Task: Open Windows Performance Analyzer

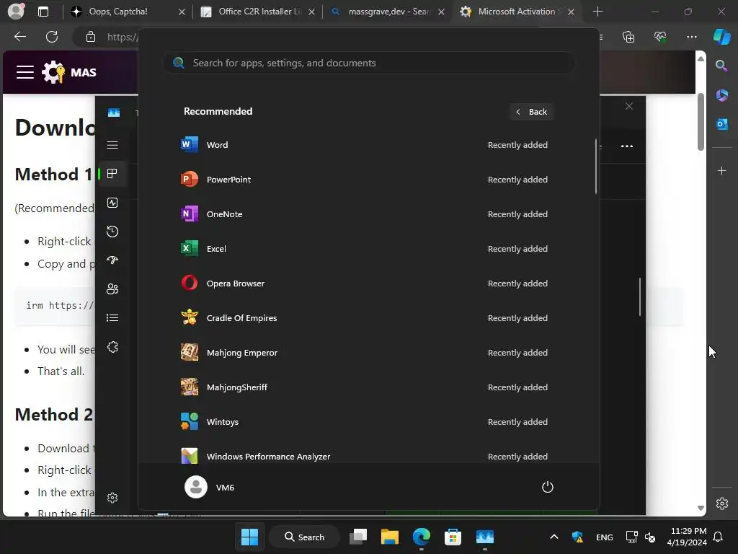Action: pos(365,456)
